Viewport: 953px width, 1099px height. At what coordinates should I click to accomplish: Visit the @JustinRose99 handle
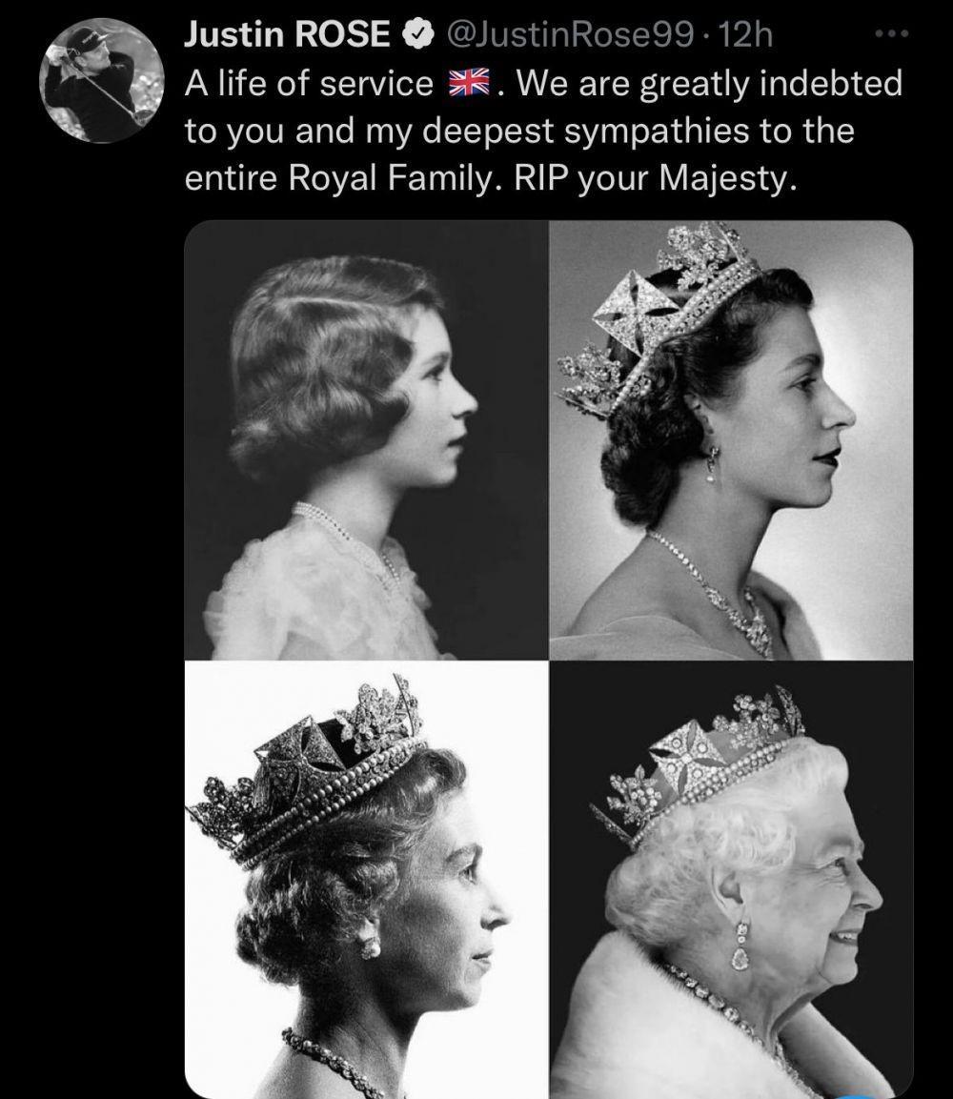pos(570,34)
